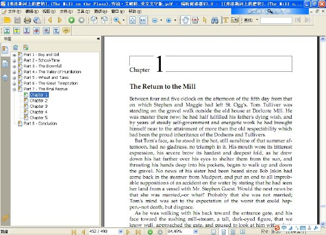This screenshot has width=326, height=235.
Task: Collapse Part 7 - The Final Rescue
Action: (x=14, y=90)
